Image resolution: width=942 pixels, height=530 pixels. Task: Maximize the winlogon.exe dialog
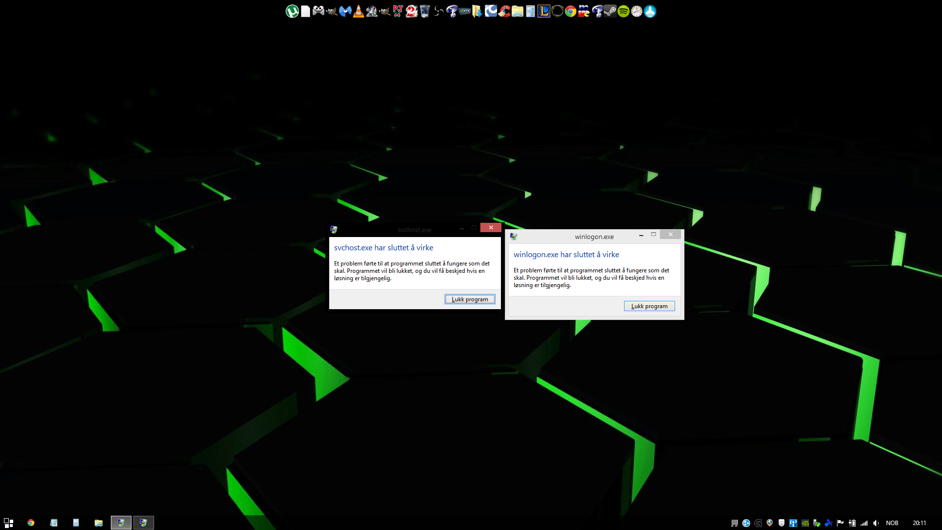654,235
